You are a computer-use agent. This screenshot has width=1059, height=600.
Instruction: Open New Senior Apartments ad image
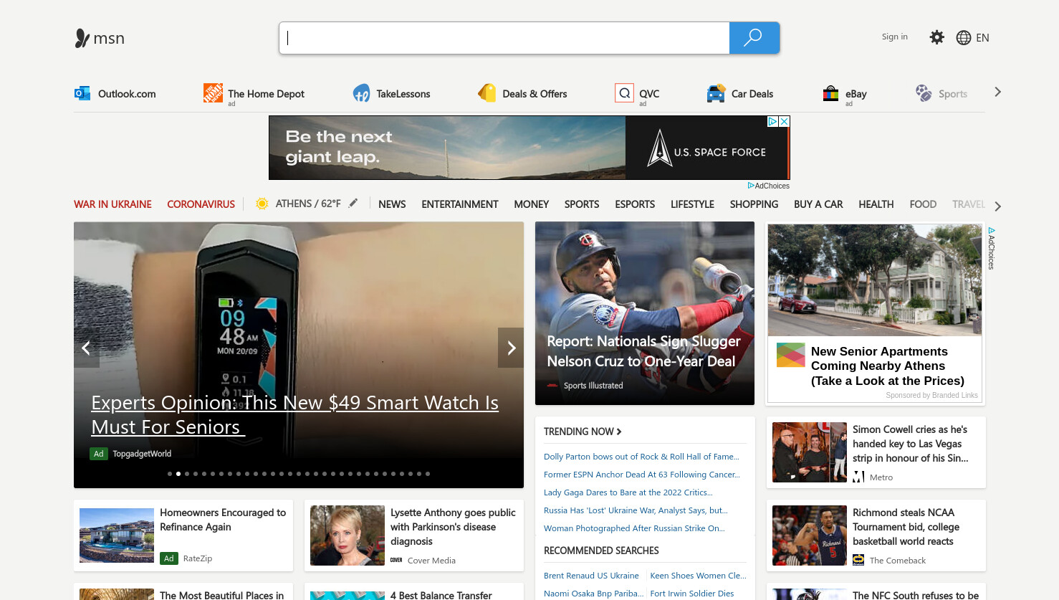[x=875, y=280]
